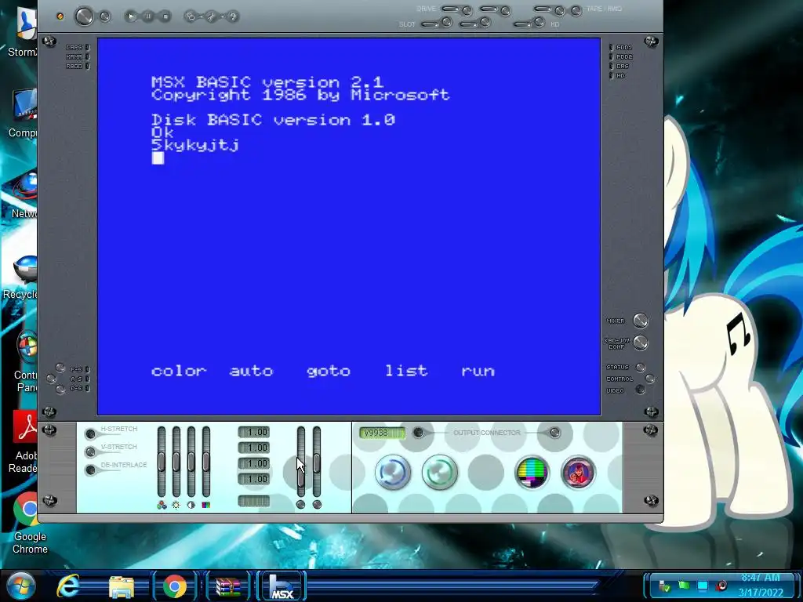Viewport: 803px width, 602px height.
Task: Click the "auto" function key label
Action: (251, 371)
